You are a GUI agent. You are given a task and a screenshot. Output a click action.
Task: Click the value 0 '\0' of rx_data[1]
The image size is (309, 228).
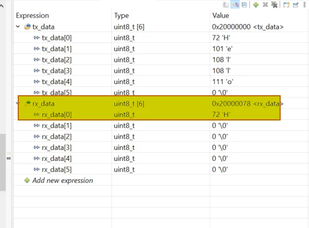[220, 126]
